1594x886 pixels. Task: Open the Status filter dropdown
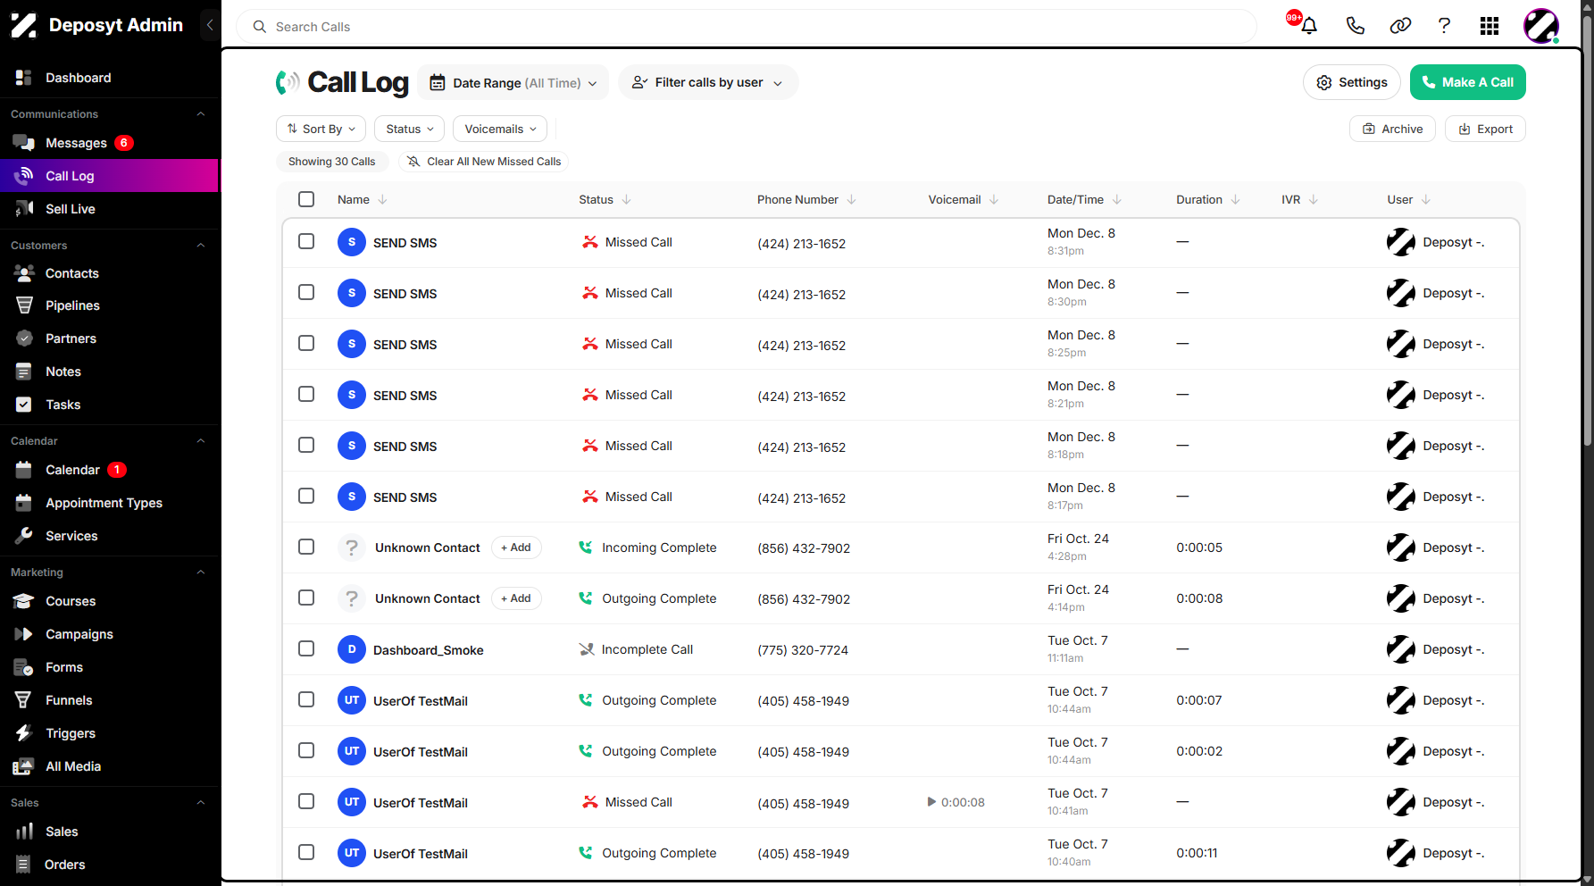coord(409,129)
